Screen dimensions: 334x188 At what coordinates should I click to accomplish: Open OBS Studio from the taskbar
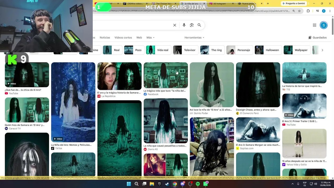[x=190, y=184]
